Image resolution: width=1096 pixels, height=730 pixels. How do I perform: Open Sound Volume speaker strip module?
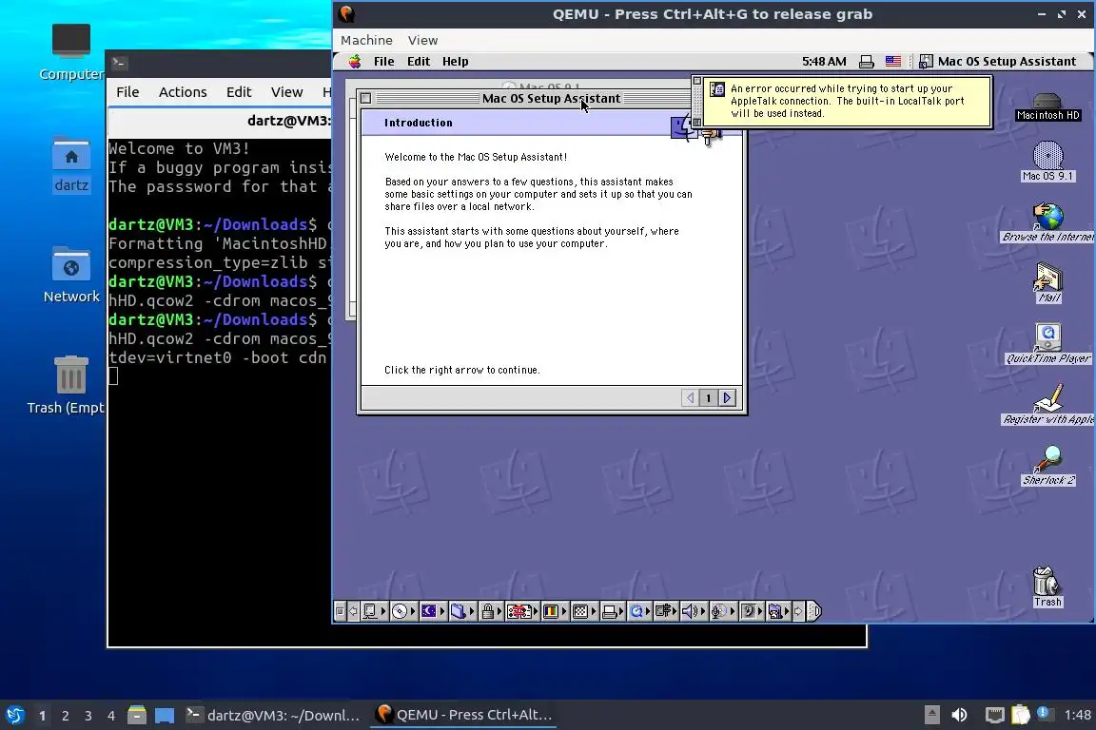click(x=694, y=611)
